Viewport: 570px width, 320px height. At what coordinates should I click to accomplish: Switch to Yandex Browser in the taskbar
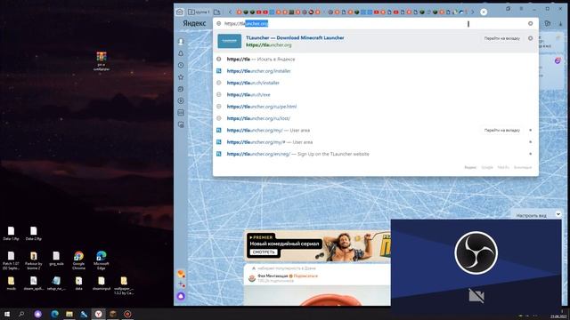(x=98, y=314)
